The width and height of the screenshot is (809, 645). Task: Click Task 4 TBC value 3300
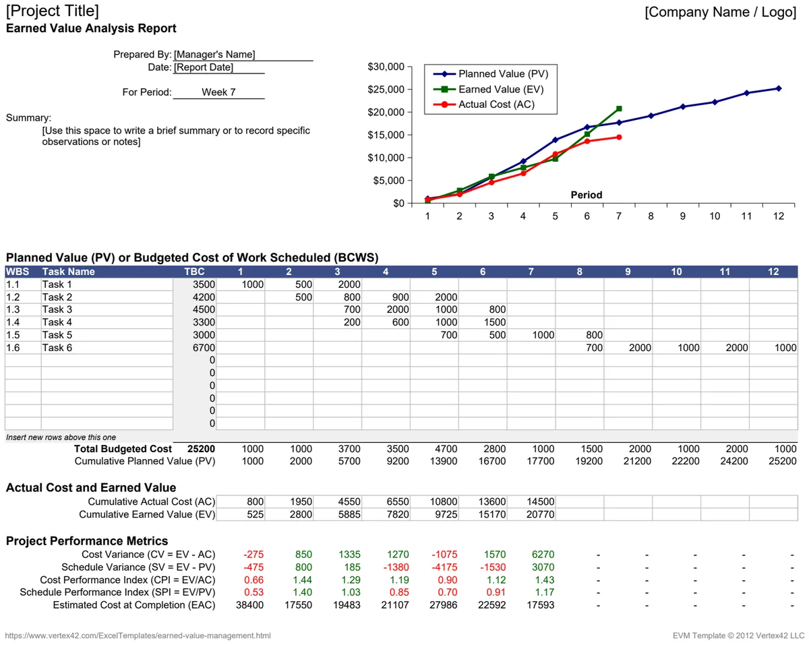click(195, 322)
